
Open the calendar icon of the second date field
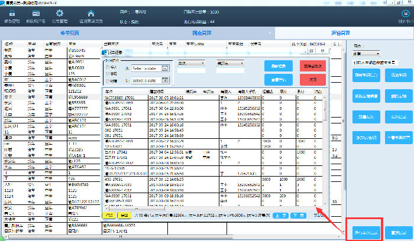click(x=165, y=80)
